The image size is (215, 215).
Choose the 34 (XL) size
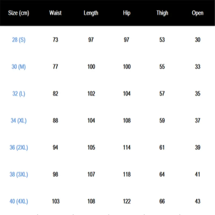(19, 121)
